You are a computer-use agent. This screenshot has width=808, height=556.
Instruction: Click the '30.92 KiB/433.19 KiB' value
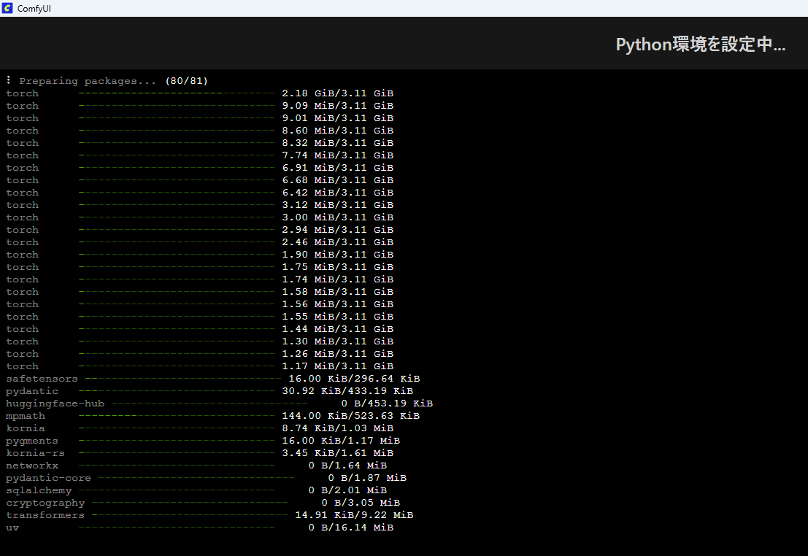(347, 391)
